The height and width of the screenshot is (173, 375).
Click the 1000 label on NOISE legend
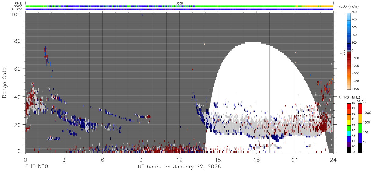(x=366, y=122)
